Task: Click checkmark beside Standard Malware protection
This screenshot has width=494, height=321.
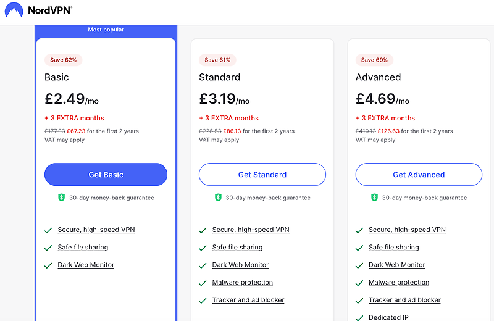Action: tap(203, 283)
